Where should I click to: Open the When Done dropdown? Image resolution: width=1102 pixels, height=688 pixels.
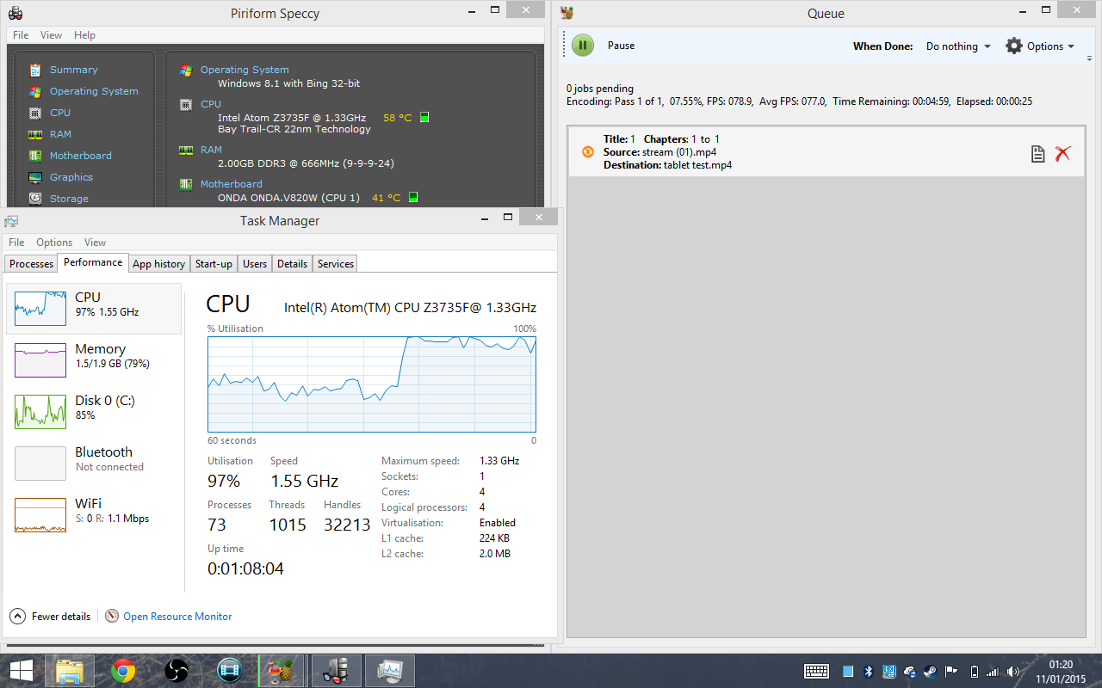(958, 46)
